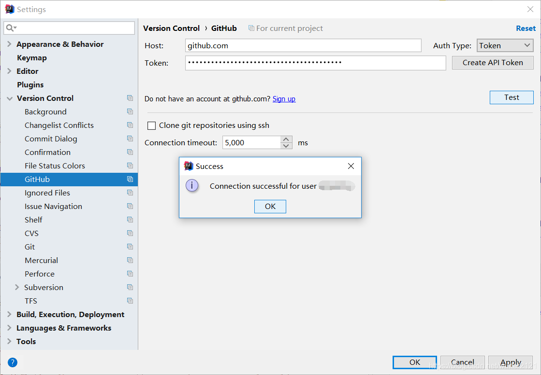Image resolution: width=541 pixels, height=375 pixels.
Task: Increase connection timeout with the up stepper arrow
Action: 286,139
